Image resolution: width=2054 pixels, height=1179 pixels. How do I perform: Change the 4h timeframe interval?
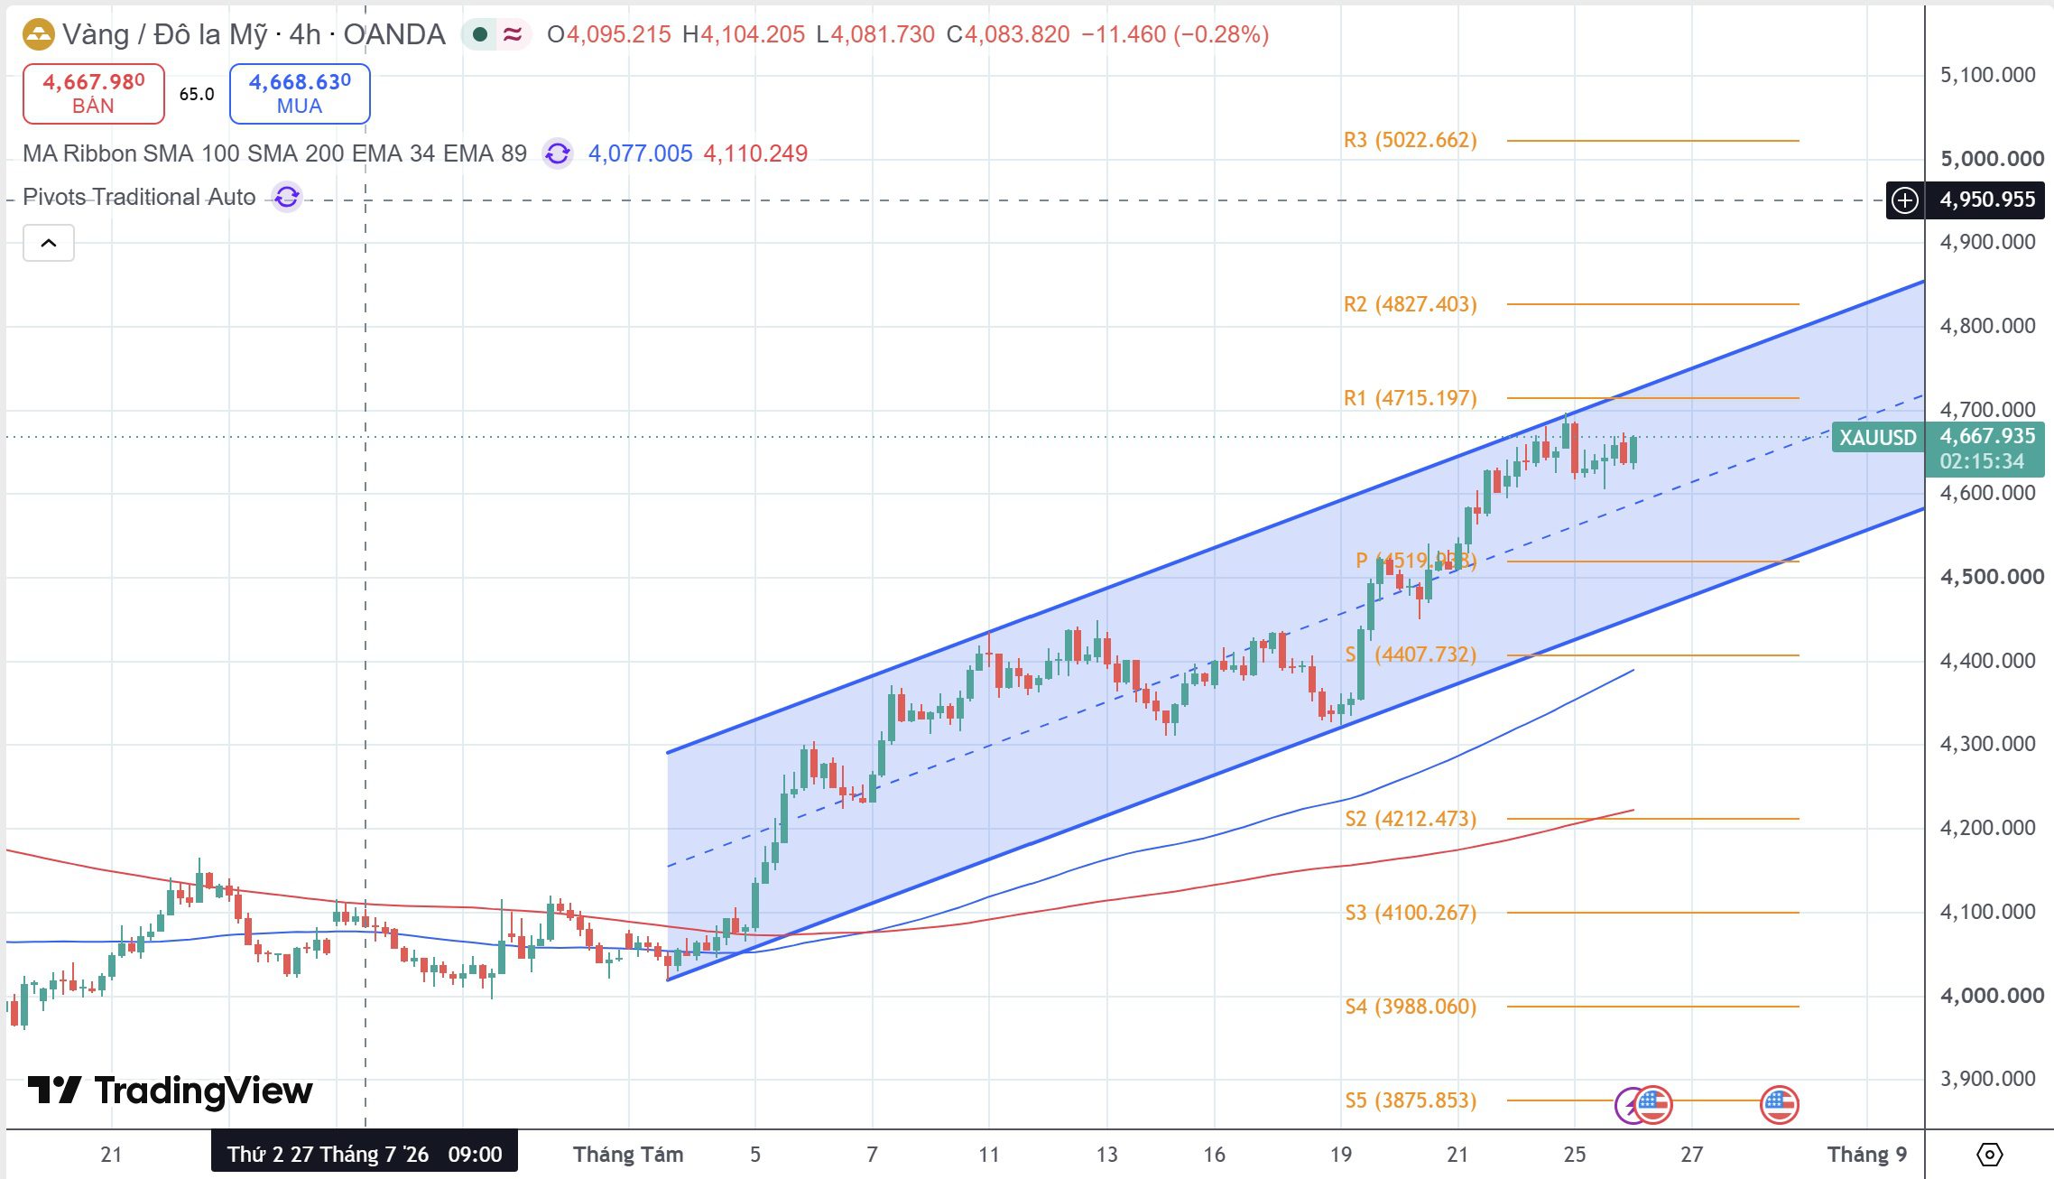[304, 34]
